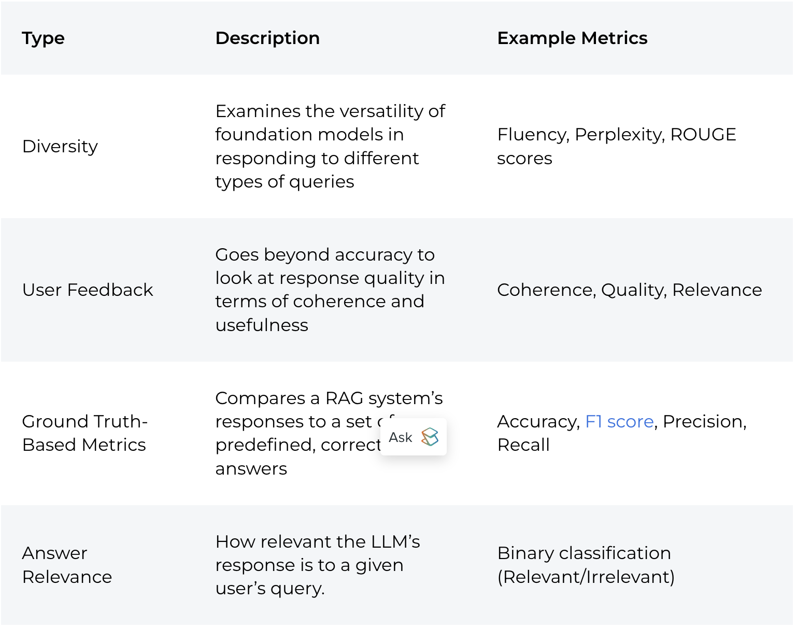796x629 pixels.
Task: Select the Answer Relevance description text
Action: pyautogui.click(x=317, y=565)
